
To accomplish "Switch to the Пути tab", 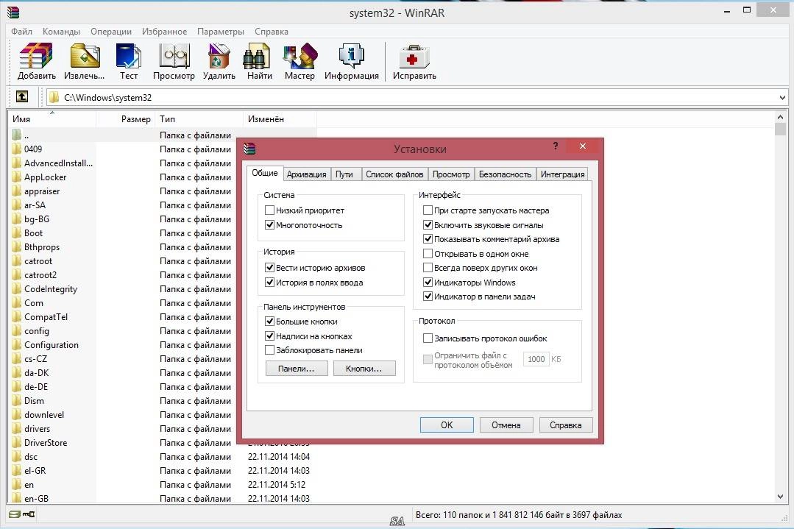I will coord(344,174).
